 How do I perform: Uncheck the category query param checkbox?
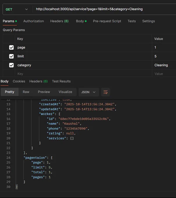click(11, 65)
